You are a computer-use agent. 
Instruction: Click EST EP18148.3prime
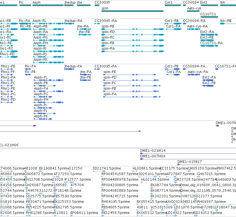click(x=55, y=193)
